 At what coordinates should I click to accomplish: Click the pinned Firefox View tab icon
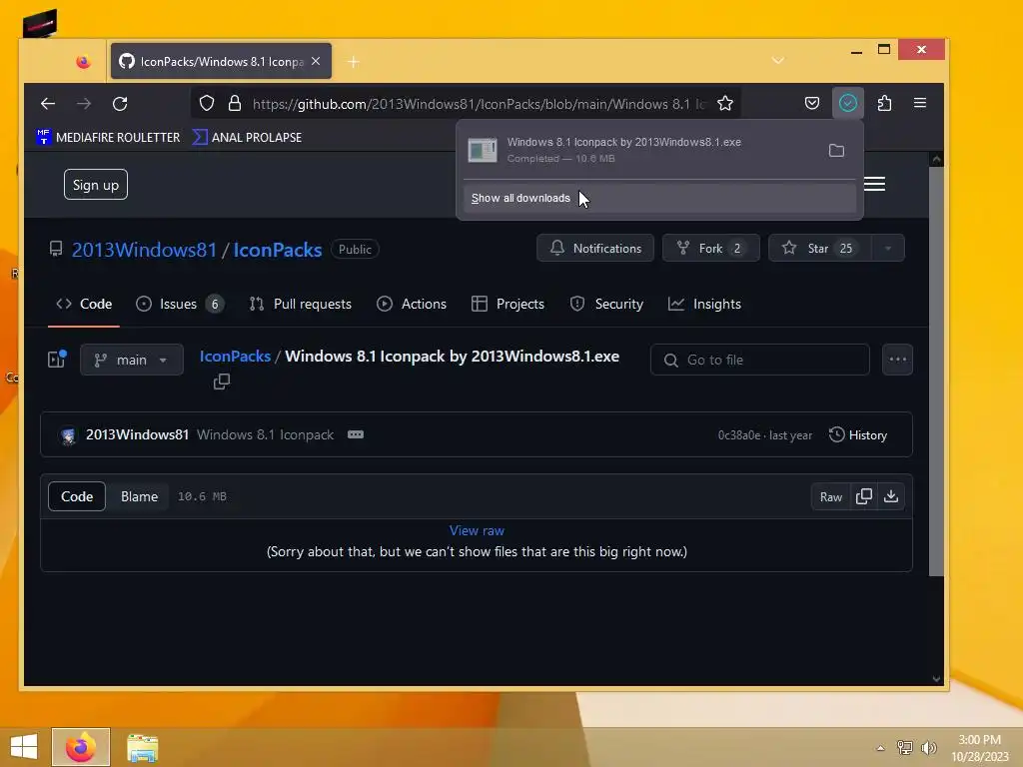(x=83, y=62)
